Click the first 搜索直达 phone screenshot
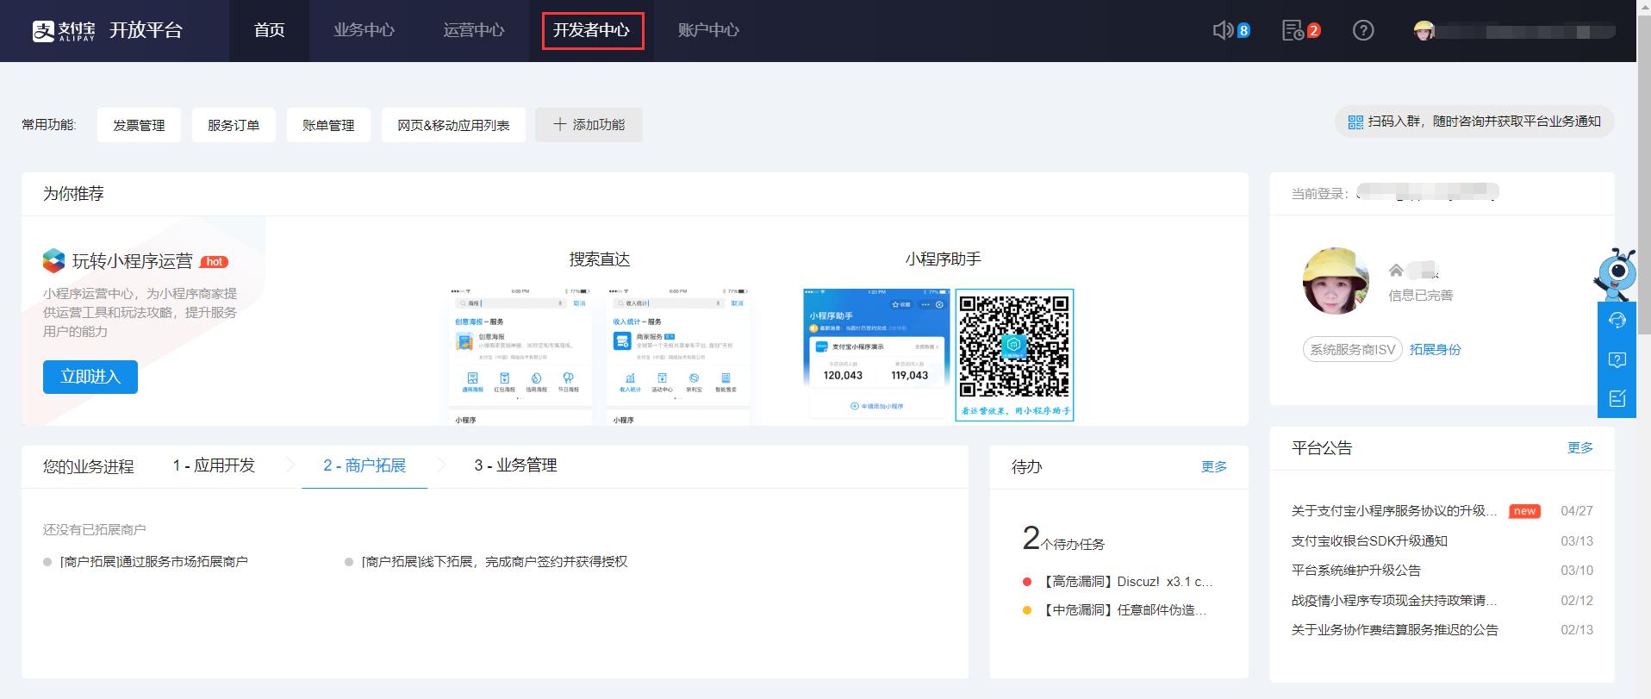 [x=520, y=356]
